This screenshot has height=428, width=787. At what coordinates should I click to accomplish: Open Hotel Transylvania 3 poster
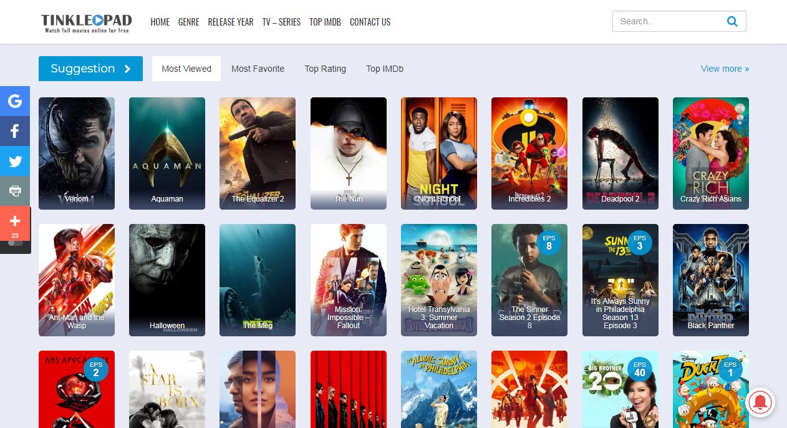point(439,280)
